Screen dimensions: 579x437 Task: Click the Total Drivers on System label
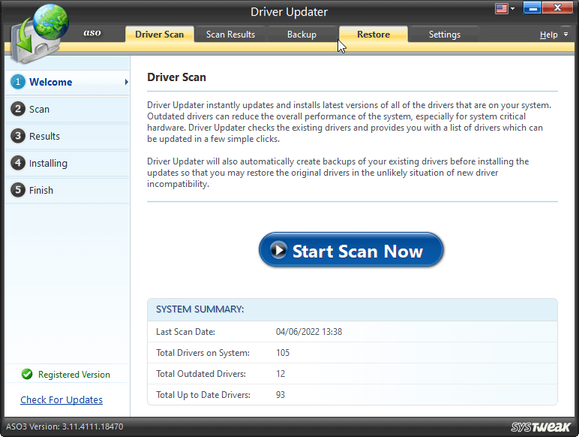click(x=202, y=353)
